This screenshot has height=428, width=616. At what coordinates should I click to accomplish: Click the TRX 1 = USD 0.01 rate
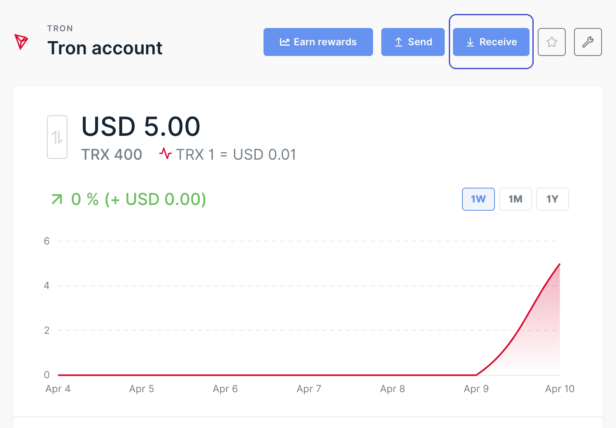coord(236,155)
